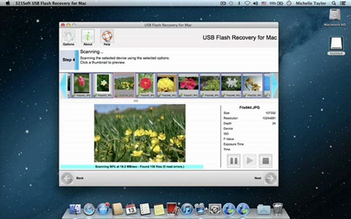
Task: Click the Resolution label in info panel
Action: tap(231, 118)
